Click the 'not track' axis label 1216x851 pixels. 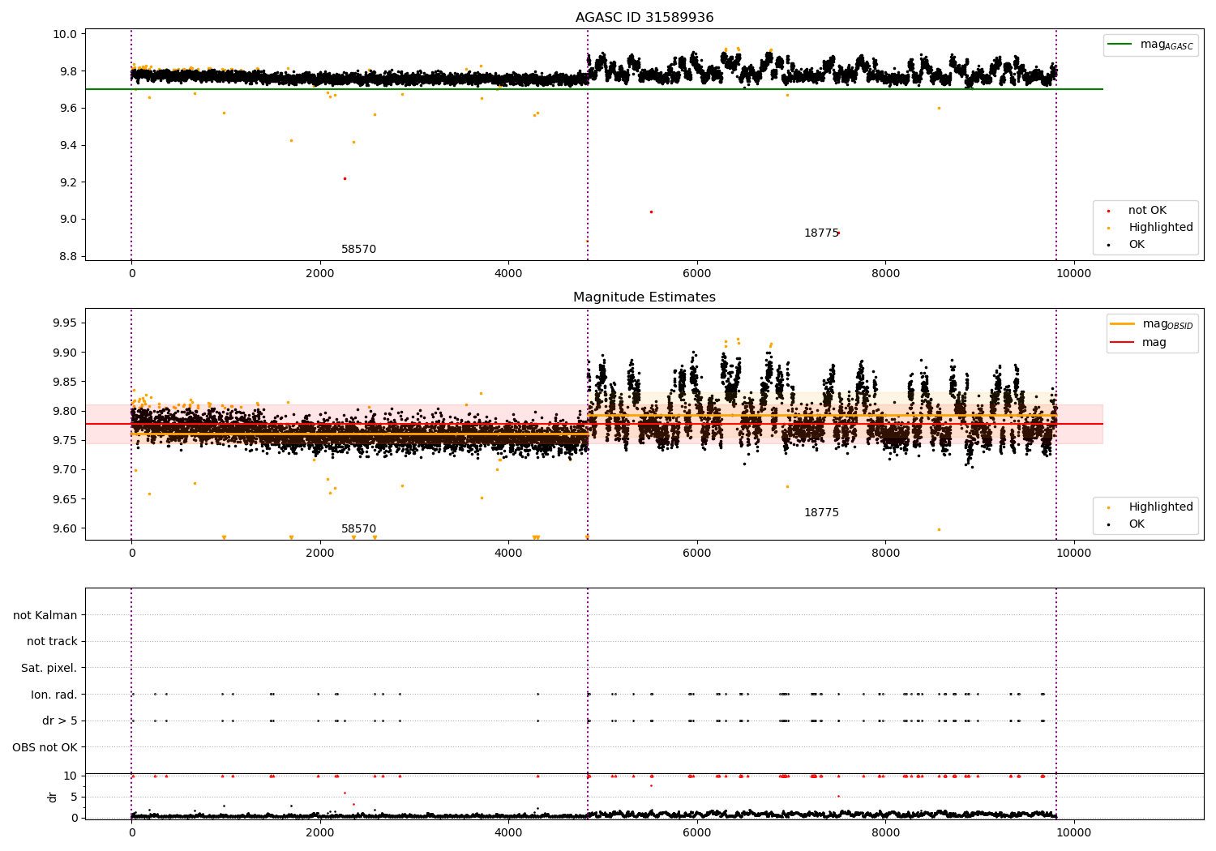[x=52, y=642]
